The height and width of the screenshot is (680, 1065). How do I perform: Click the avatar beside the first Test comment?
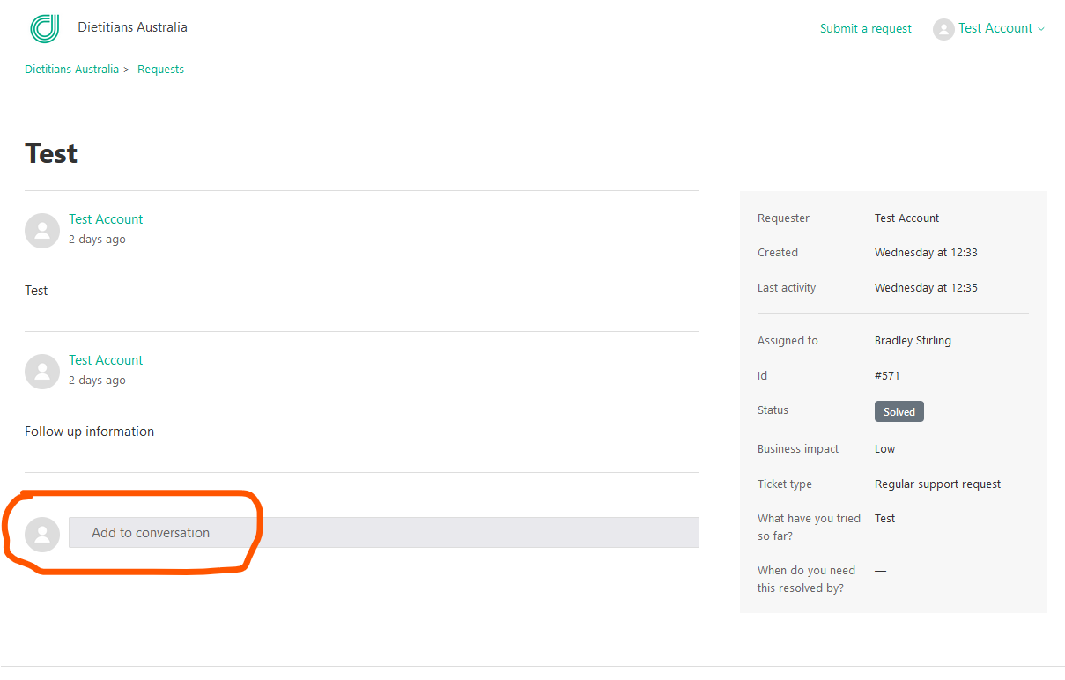42,231
